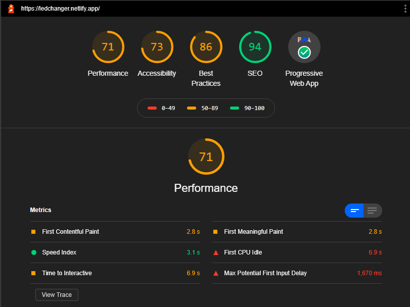Expand the First CPU Idle metric row
Image resolution: width=410 pixels, height=307 pixels.
point(297,252)
